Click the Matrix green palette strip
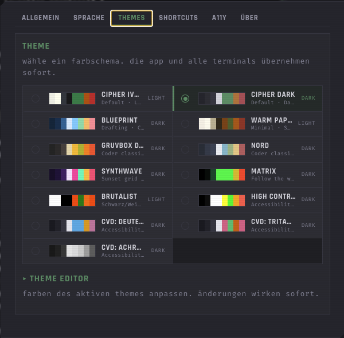The height and width of the screenshot is (338, 344). pos(222,175)
